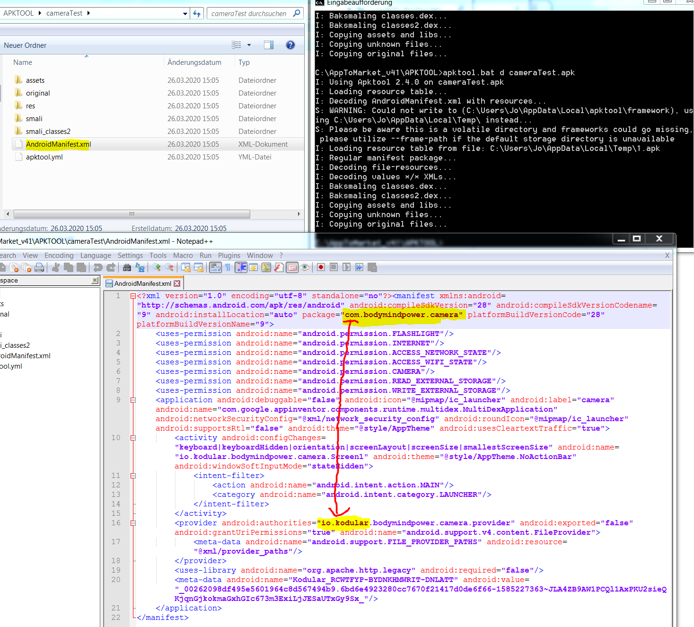This screenshot has height=627, width=694.
Task: Start macro recording with the red dot
Action: [321, 267]
